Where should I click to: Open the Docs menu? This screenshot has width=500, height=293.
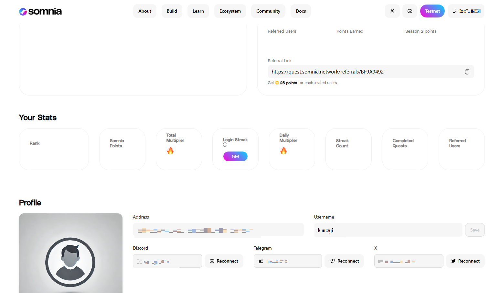click(301, 11)
